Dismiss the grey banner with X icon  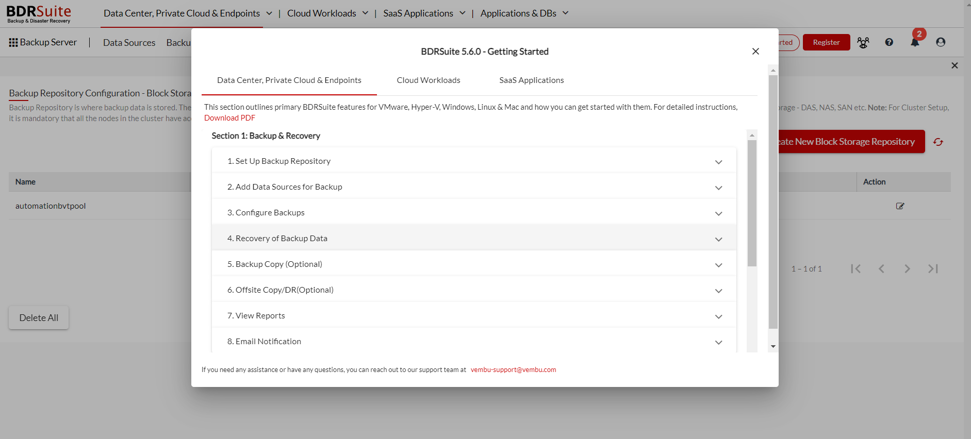pyautogui.click(x=954, y=65)
